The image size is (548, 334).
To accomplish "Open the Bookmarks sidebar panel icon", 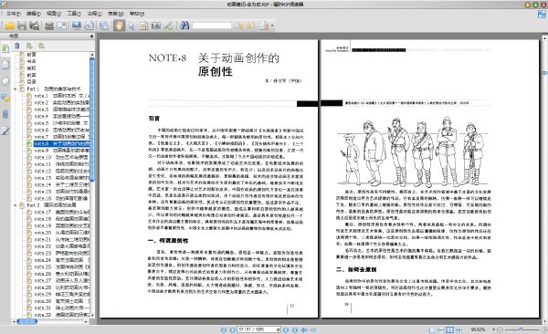I will [x=5, y=48].
